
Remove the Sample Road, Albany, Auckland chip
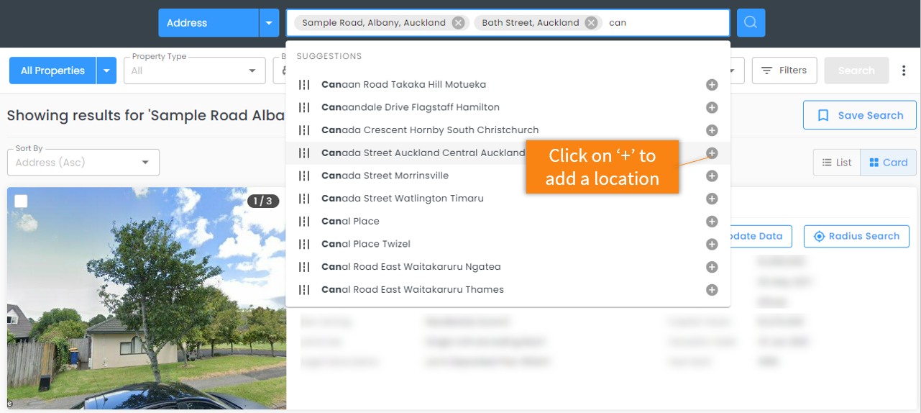(x=458, y=23)
